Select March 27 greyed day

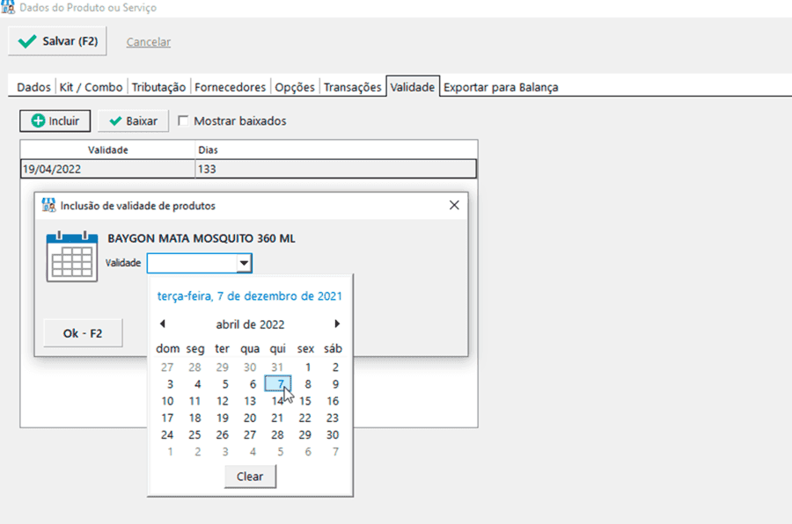click(x=167, y=368)
